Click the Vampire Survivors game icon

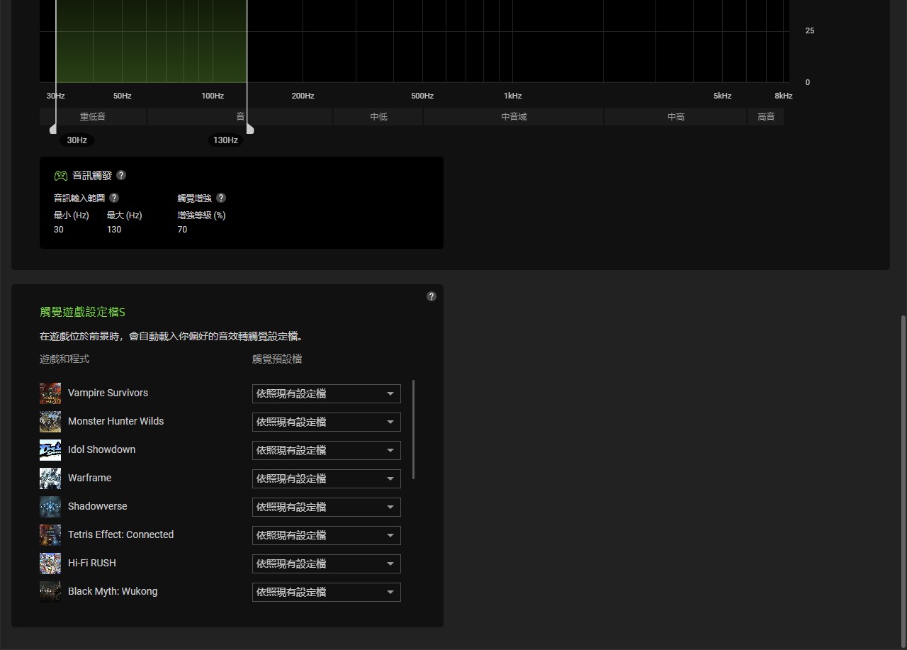pyautogui.click(x=50, y=393)
